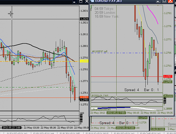Click the 04:59 Tokyo clock text
Image resolution: width=176 pixels, height=134 pixels.
pos(104,9)
